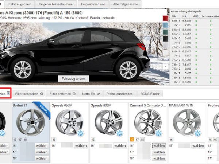Click the Anwendungsbeispiele heading
The height and width of the screenshot is (164, 219).
[186, 11]
